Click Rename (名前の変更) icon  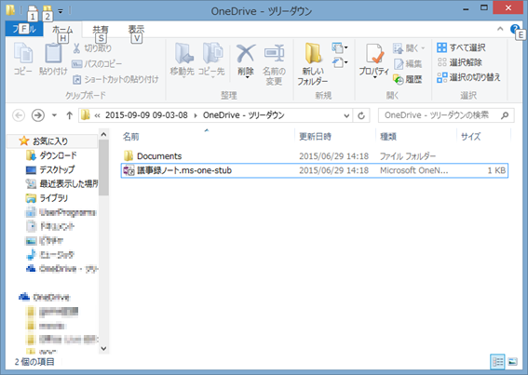[x=274, y=64]
